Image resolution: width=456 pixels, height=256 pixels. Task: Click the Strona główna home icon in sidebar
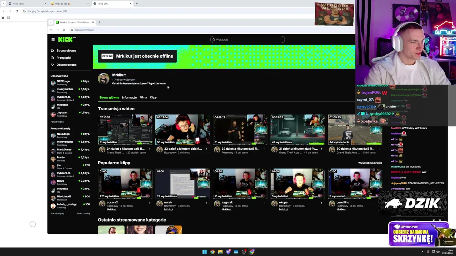click(52, 50)
